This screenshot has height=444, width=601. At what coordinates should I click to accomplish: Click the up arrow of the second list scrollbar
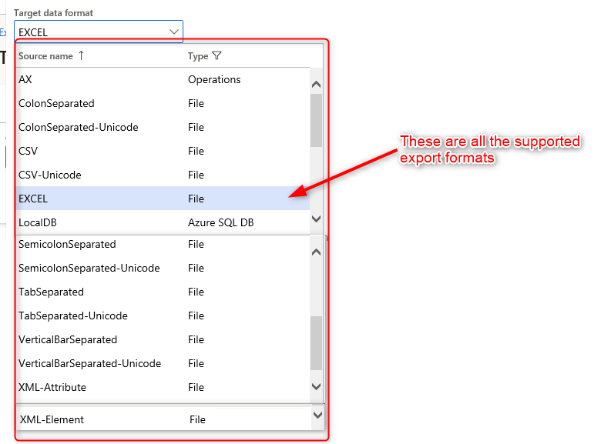316,252
